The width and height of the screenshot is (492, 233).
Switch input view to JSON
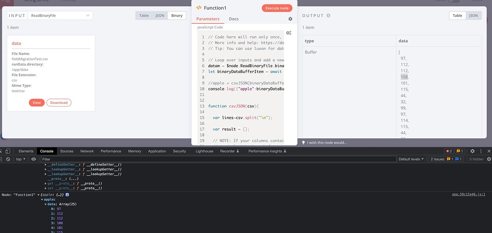160,15
